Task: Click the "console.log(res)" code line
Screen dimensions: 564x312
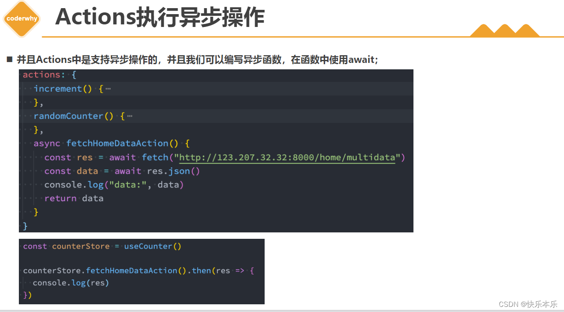Action: (x=71, y=283)
